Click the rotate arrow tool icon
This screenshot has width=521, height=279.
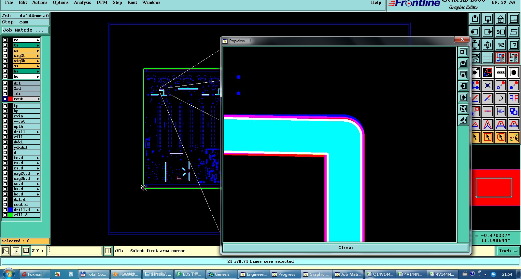501,98
